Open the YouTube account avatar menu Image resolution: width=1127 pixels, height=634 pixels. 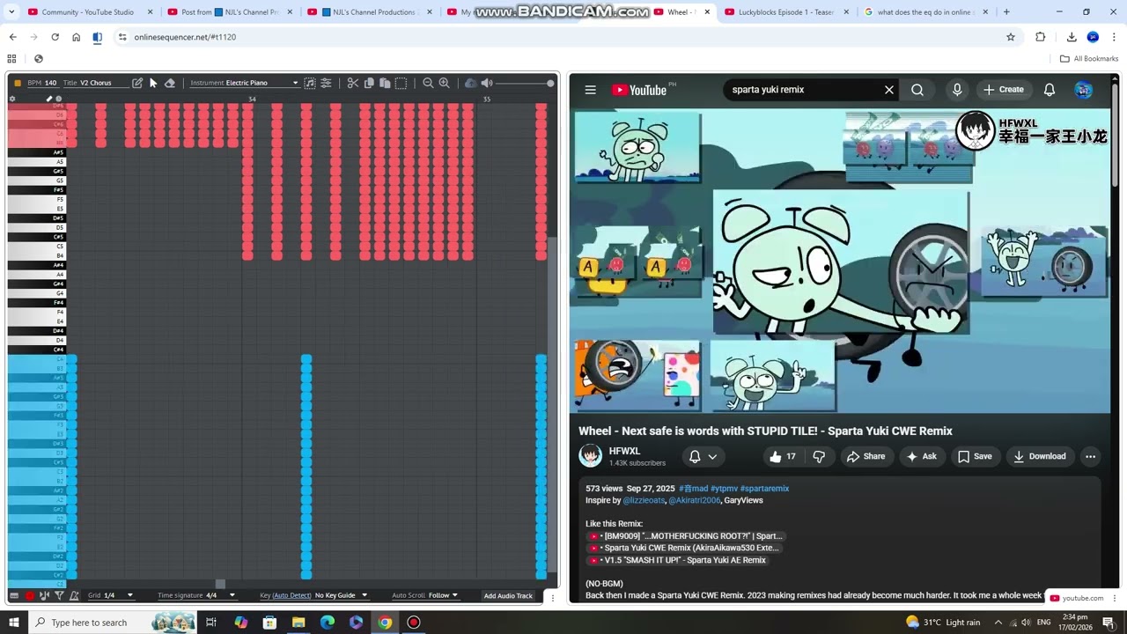tap(1084, 90)
